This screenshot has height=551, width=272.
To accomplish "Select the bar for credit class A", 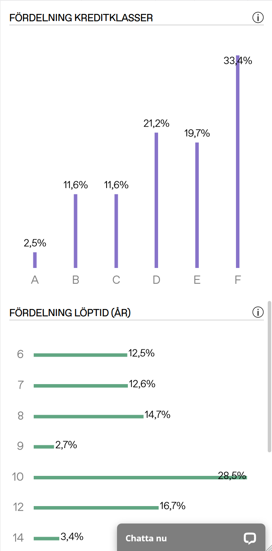I will tap(35, 259).
